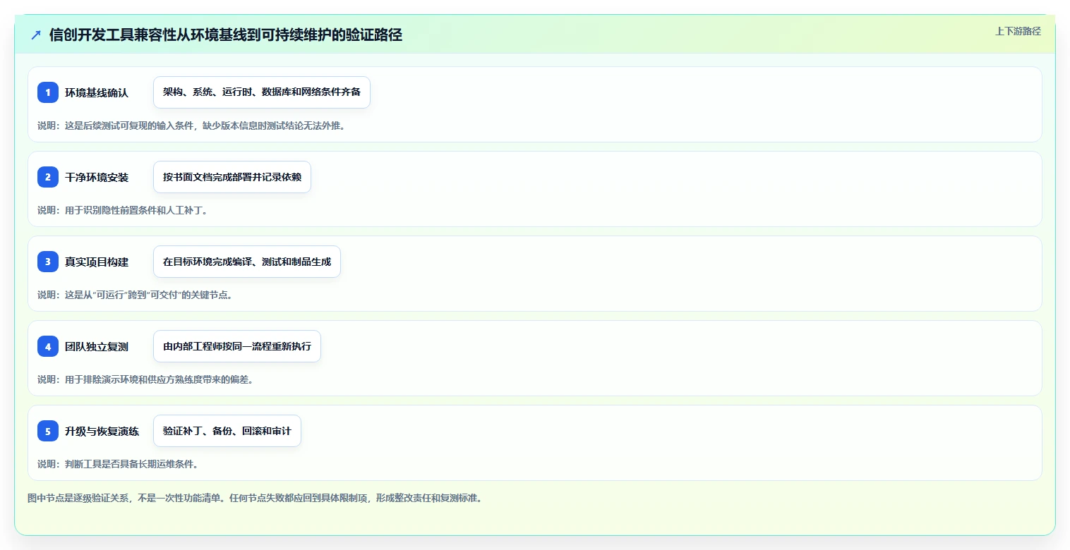Select the 干净环境安装 step title
Viewport: 1070px width, 550px height.
tap(97, 177)
